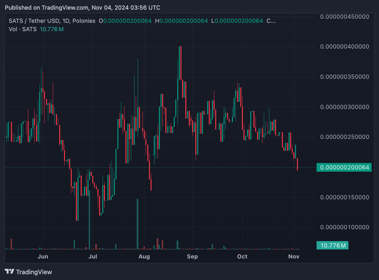Click the 0.000000100000 price axis label
The width and height of the screenshot is (379, 280).
[345, 227]
